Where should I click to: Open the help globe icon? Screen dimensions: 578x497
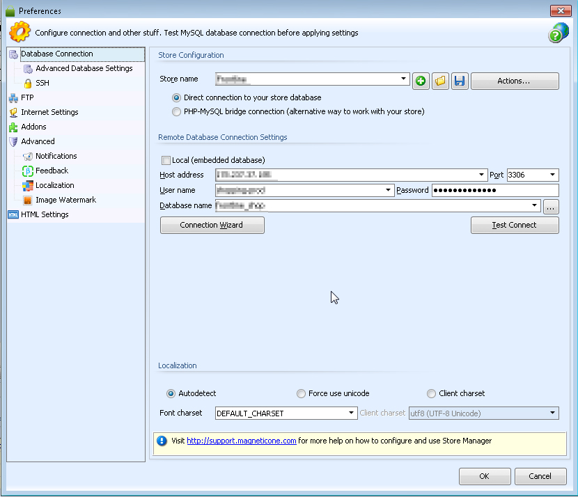(558, 33)
